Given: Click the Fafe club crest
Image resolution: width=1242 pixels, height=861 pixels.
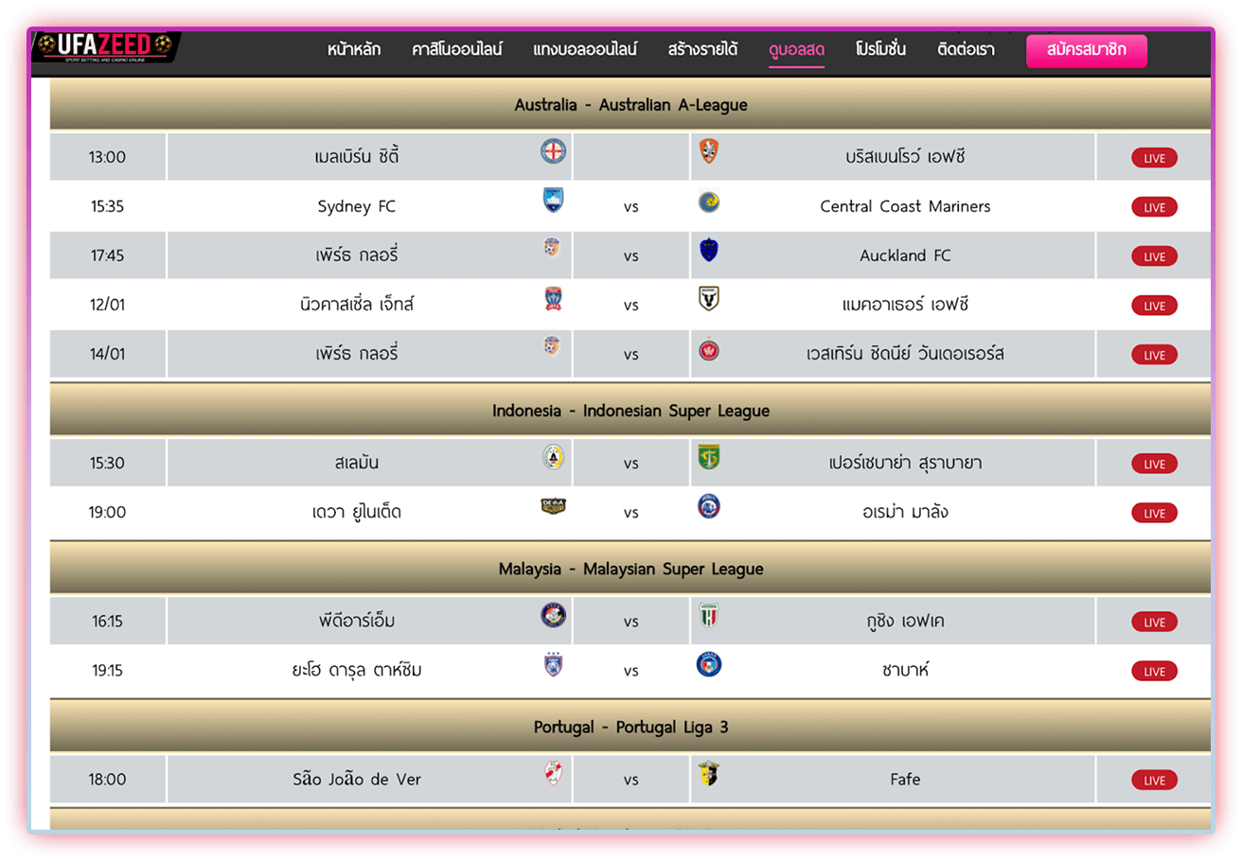Looking at the screenshot, I should [708, 774].
